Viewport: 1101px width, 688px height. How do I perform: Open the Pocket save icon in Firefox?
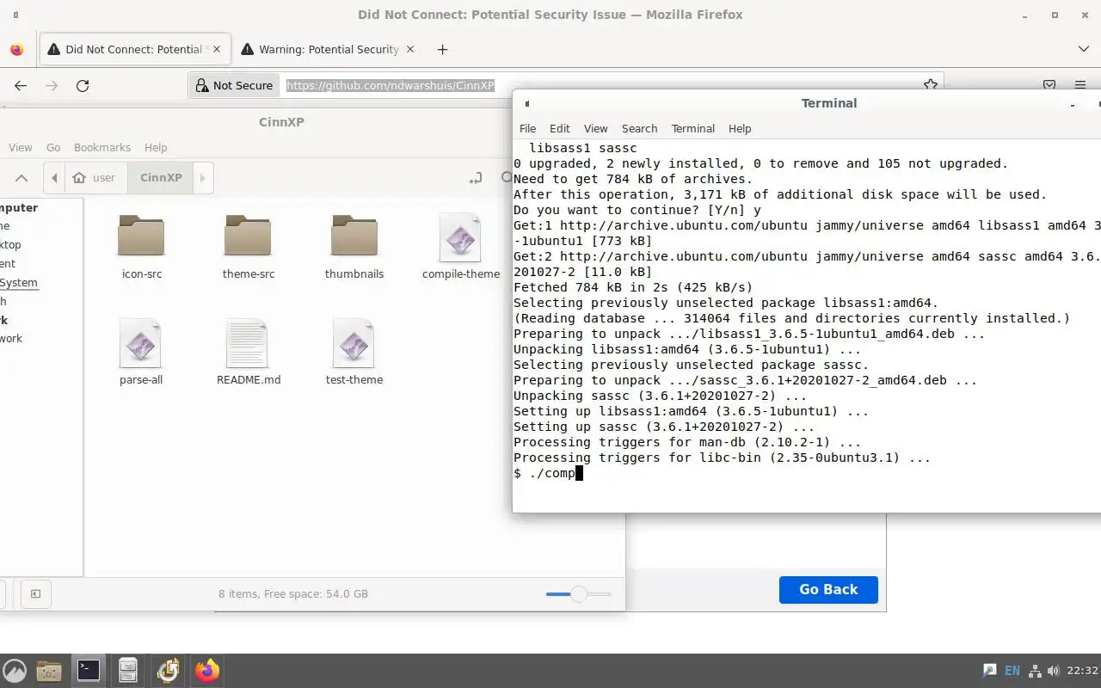point(1049,85)
